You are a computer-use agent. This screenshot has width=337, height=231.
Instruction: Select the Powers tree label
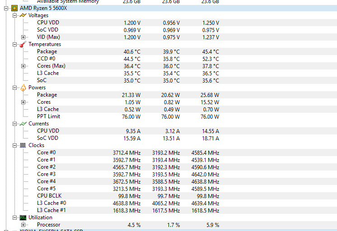[x=37, y=88]
